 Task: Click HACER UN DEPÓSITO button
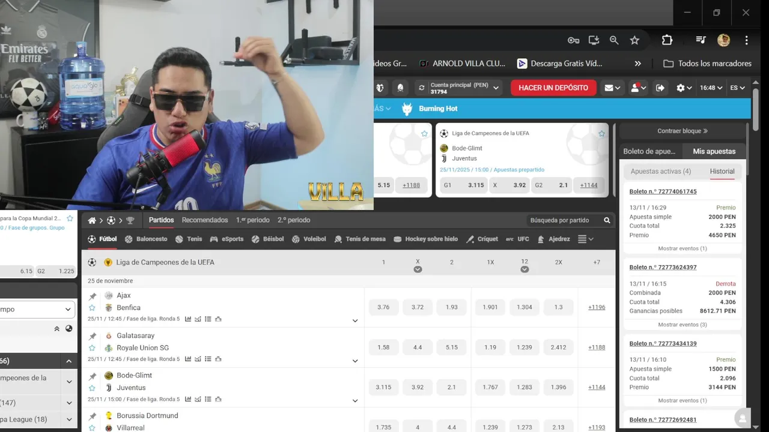(553, 88)
